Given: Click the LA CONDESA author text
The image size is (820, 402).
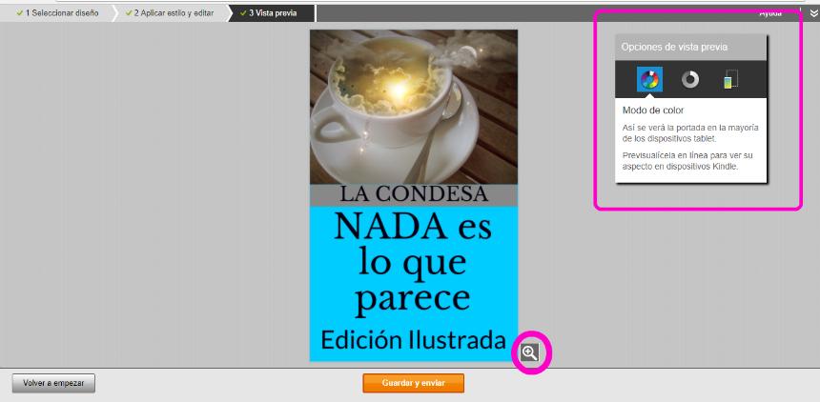Looking at the screenshot, I should [x=414, y=194].
